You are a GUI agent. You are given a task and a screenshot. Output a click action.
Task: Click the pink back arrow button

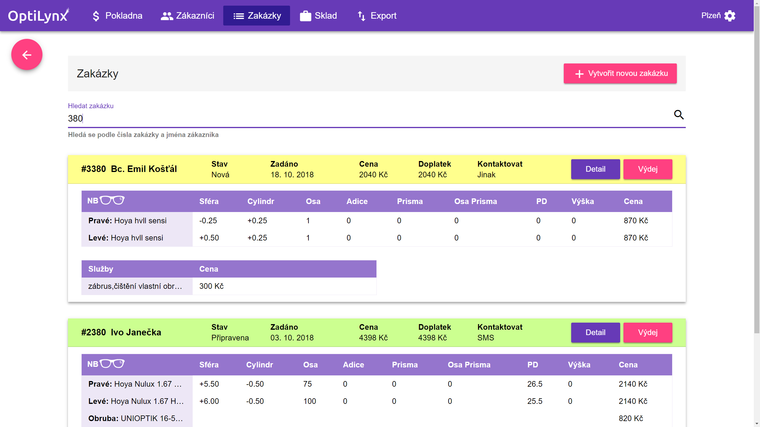point(27,55)
